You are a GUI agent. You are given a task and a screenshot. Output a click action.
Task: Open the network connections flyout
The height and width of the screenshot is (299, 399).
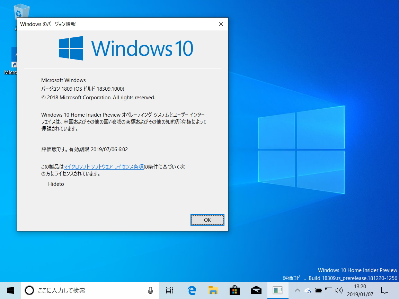click(x=328, y=291)
